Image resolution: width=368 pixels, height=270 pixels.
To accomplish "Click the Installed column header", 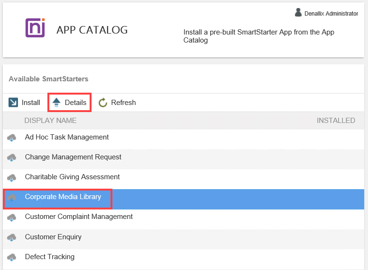I will click(336, 121).
